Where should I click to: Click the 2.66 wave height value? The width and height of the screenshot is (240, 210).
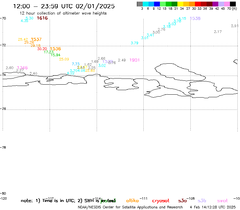point(102,58)
